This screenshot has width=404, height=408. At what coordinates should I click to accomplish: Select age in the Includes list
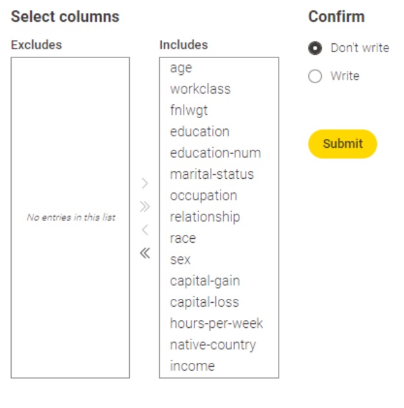(x=181, y=68)
